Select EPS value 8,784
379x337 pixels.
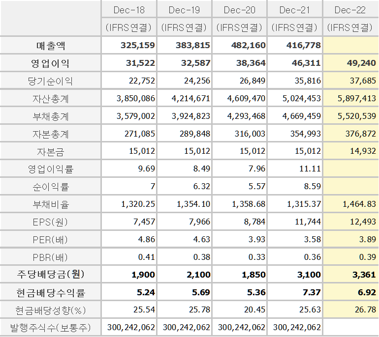[254, 222]
